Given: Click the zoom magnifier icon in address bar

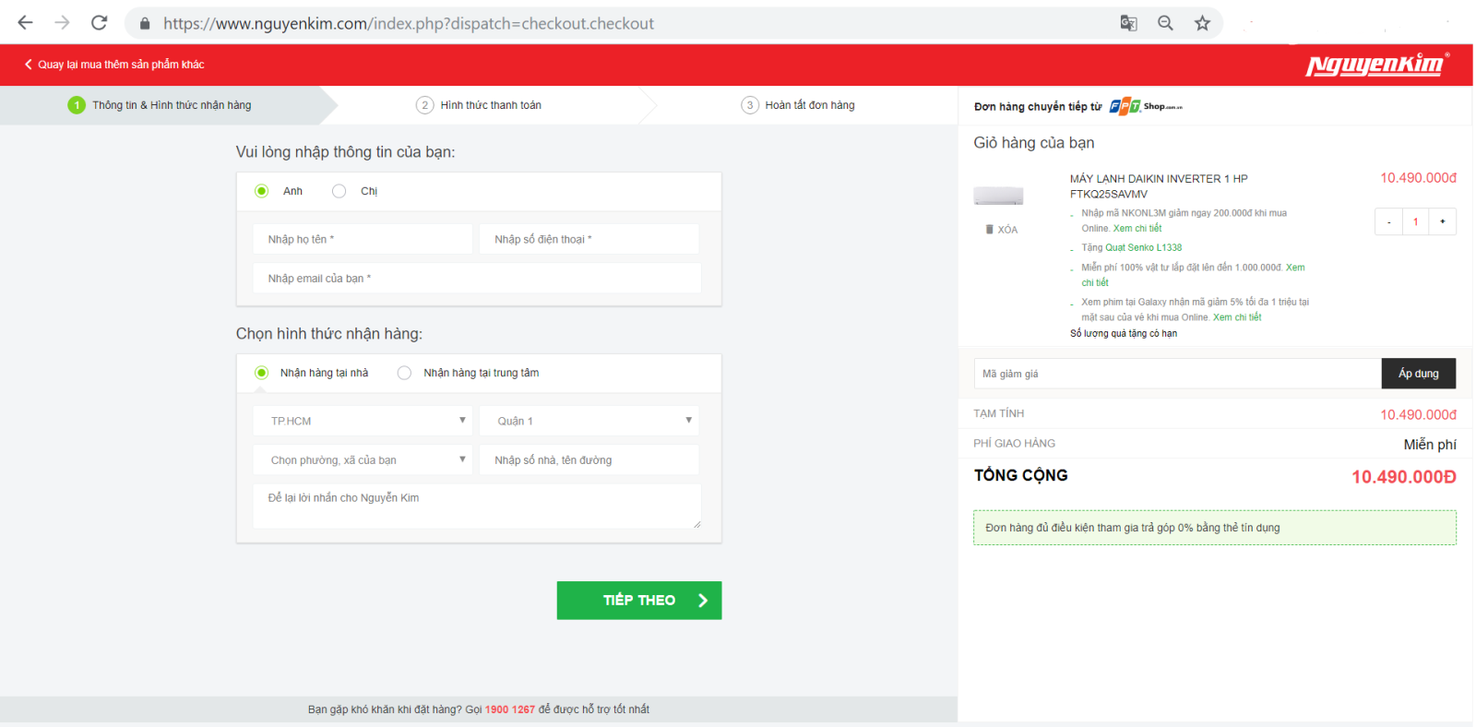Looking at the screenshot, I should (x=1165, y=23).
